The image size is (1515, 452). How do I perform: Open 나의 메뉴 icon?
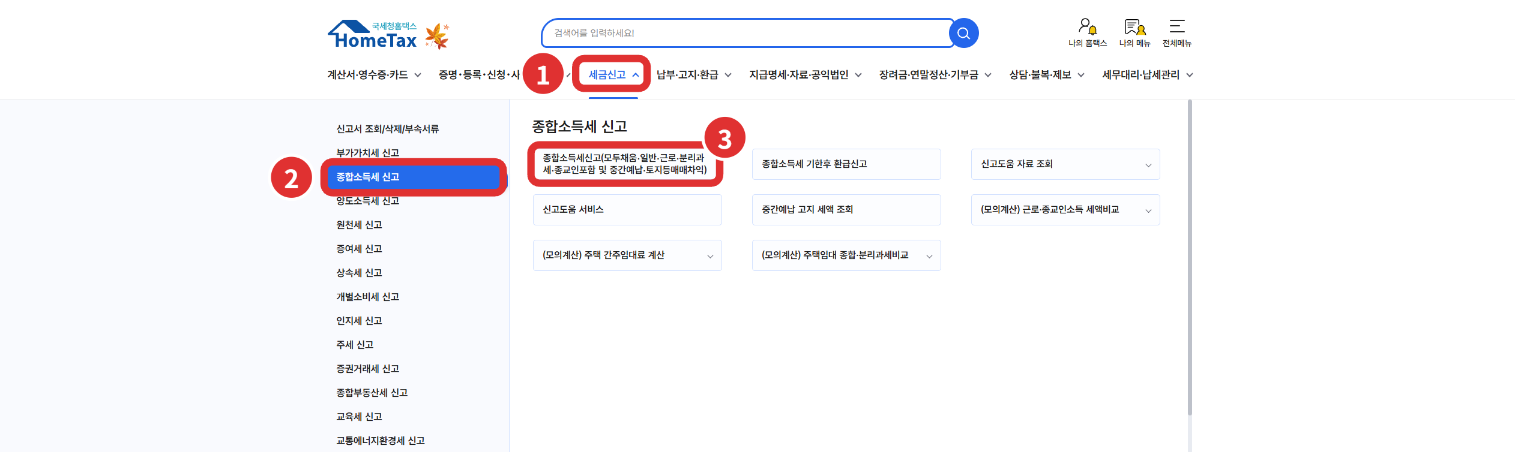(1134, 33)
